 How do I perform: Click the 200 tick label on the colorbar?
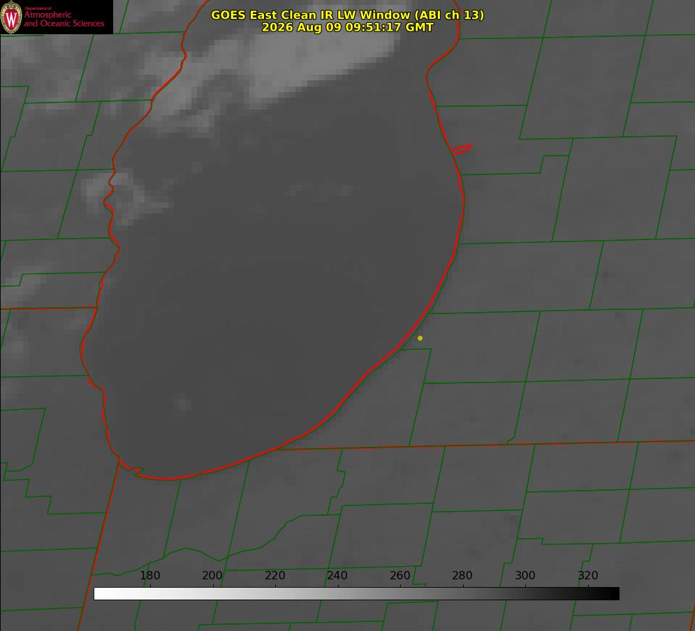tap(212, 575)
